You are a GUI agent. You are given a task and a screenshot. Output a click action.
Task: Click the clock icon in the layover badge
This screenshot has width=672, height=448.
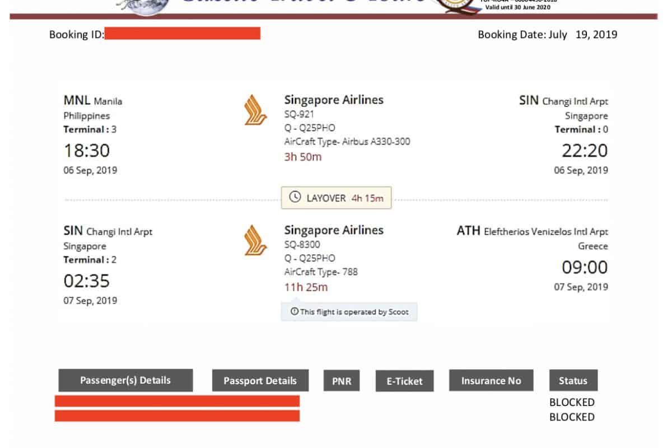click(295, 198)
